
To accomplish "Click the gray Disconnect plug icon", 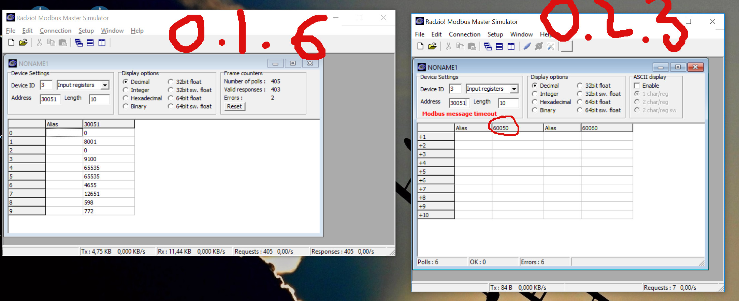I will pyautogui.click(x=539, y=46).
